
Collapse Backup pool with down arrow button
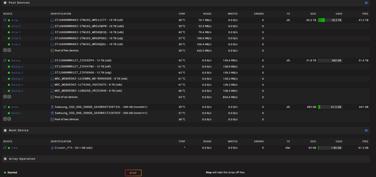[x=5, y=97]
